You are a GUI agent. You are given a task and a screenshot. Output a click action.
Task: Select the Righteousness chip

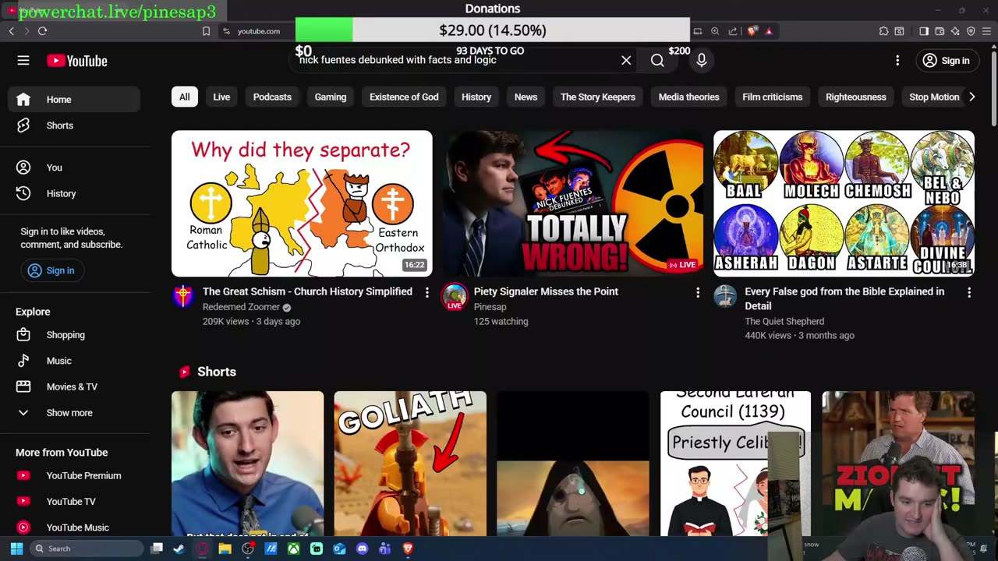point(856,97)
